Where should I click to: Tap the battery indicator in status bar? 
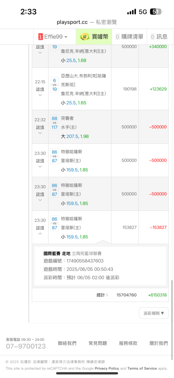point(156,12)
